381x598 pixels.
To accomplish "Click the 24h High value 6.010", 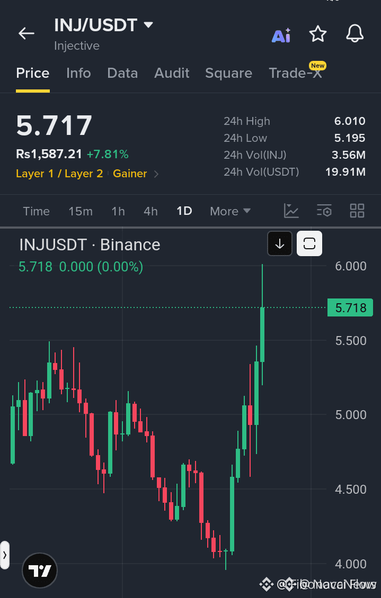I will [350, 121].
